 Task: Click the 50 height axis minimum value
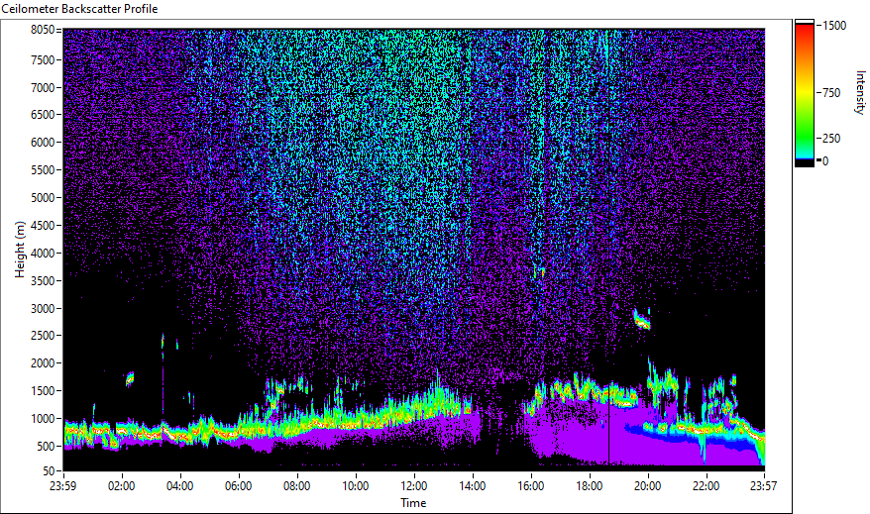click(x=49, y=471)
